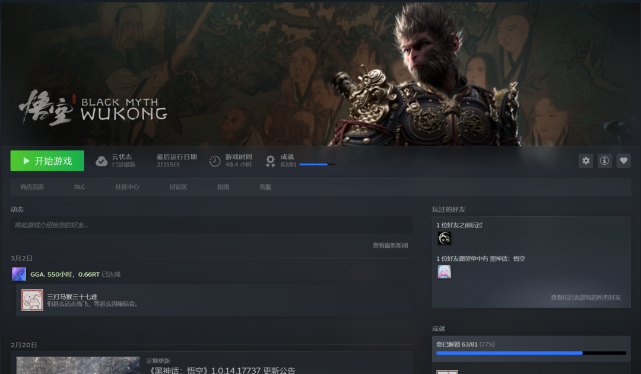Click the clock icon beside 游戏时间
The image size is (641, 374).
tap(215, 161)
